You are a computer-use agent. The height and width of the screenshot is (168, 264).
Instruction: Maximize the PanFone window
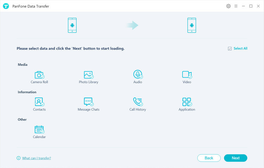tap(251, 6)
